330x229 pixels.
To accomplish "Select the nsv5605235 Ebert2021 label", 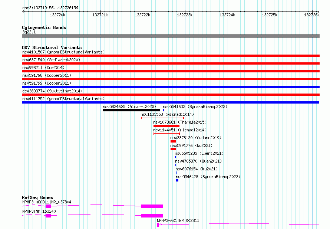I will click(x=199, y=153).
